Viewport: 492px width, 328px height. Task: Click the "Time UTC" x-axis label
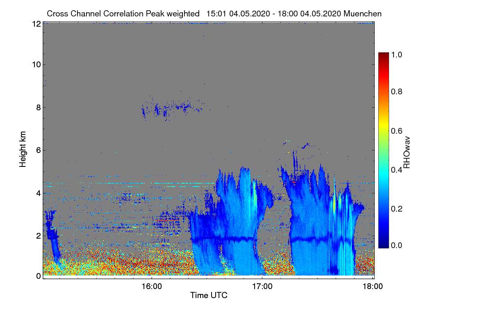tap(209, 295)
